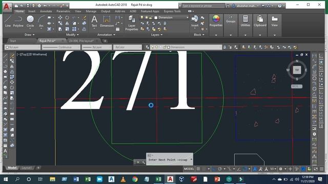The height and width of the screenshot is (184, 328).
Task: Open the Dimension tool
Action: tap(107, 21)
